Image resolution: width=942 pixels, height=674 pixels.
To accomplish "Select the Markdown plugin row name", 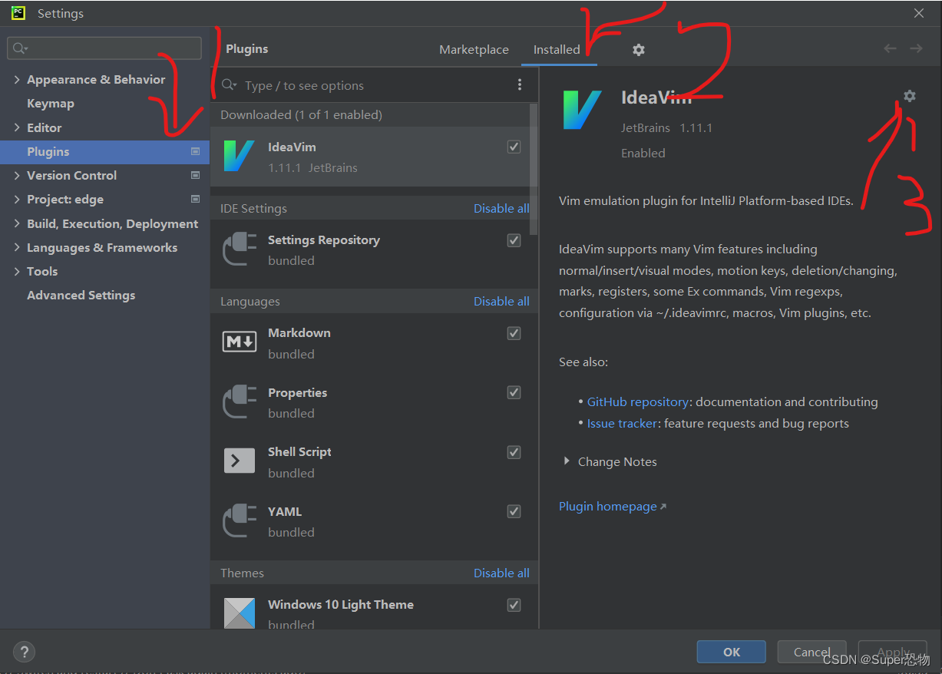I will 299,333.
